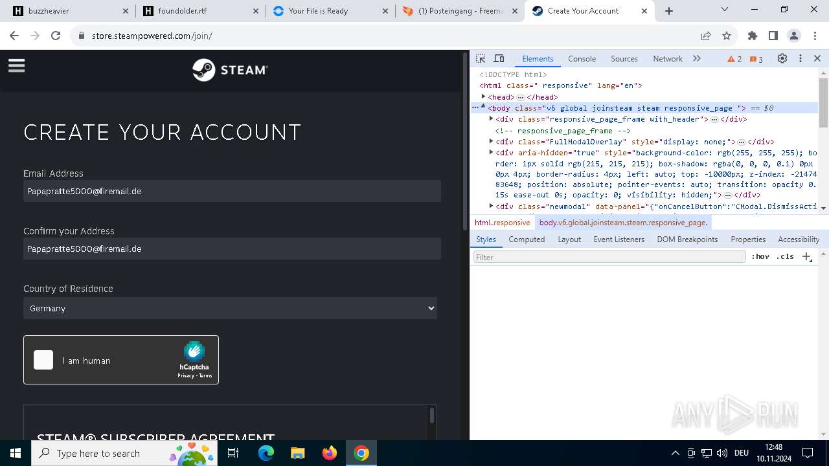Open the Layout tab

[569, 239]
